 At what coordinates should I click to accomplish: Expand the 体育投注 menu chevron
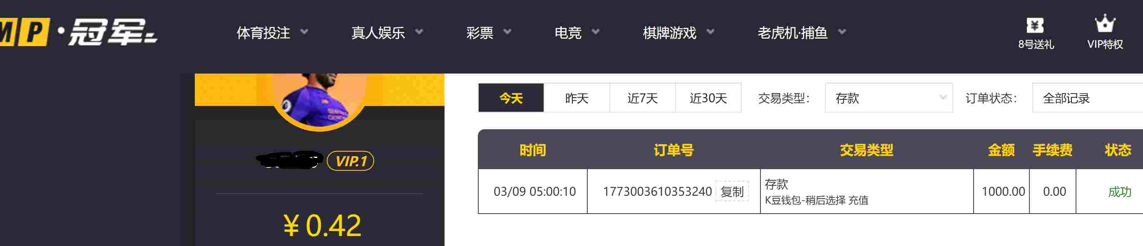pos(304,32)
